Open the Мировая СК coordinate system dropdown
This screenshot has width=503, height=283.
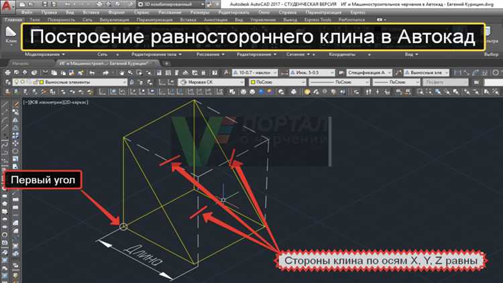coord(211,82)
